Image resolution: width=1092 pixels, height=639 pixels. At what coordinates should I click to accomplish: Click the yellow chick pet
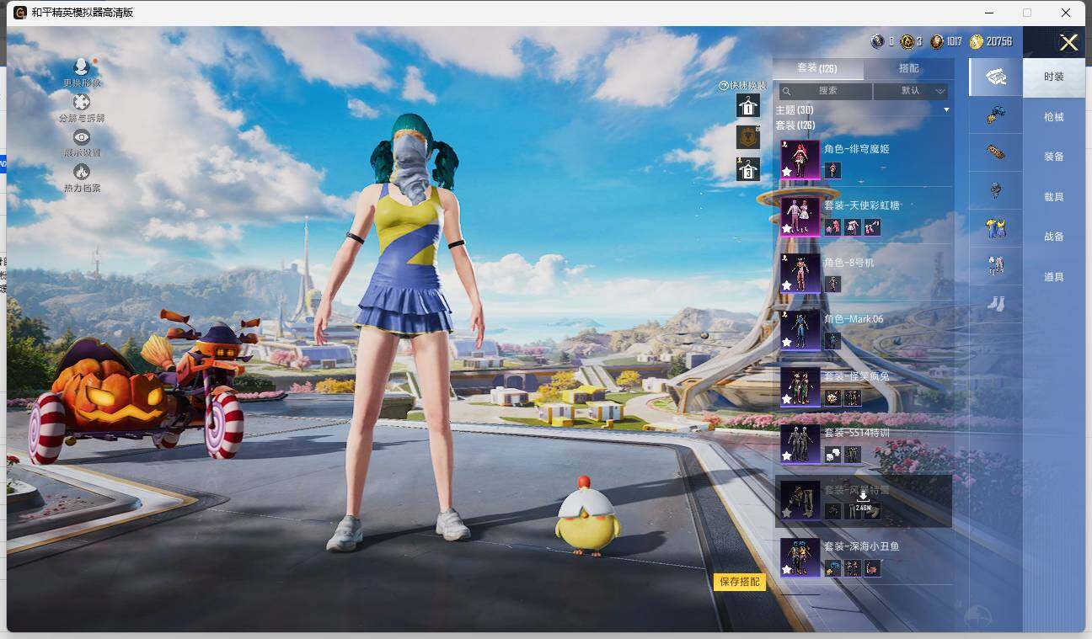[587, 516]
